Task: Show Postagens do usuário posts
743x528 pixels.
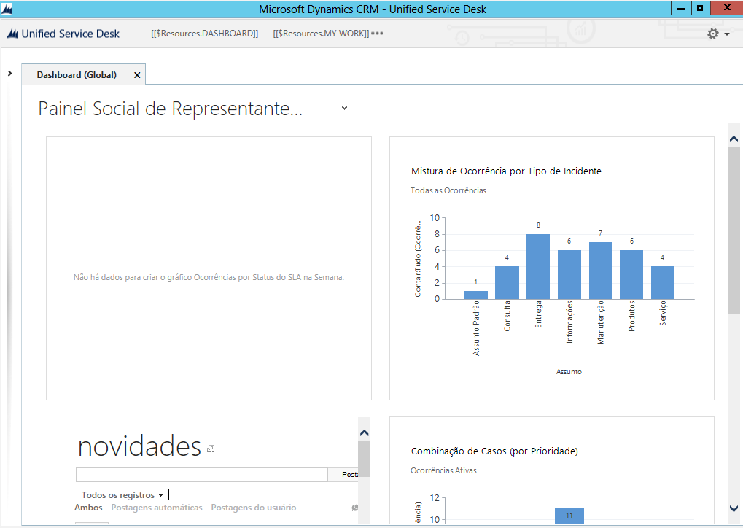Action: point(253,508)
